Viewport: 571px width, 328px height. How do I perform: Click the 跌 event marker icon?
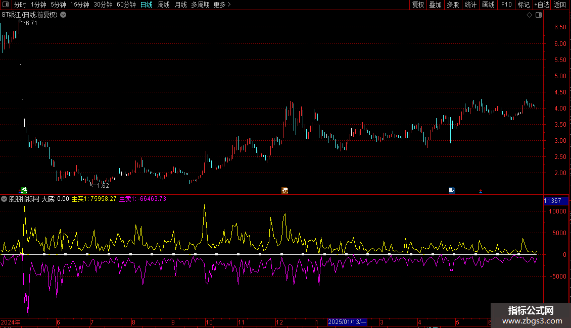[24, 190]
